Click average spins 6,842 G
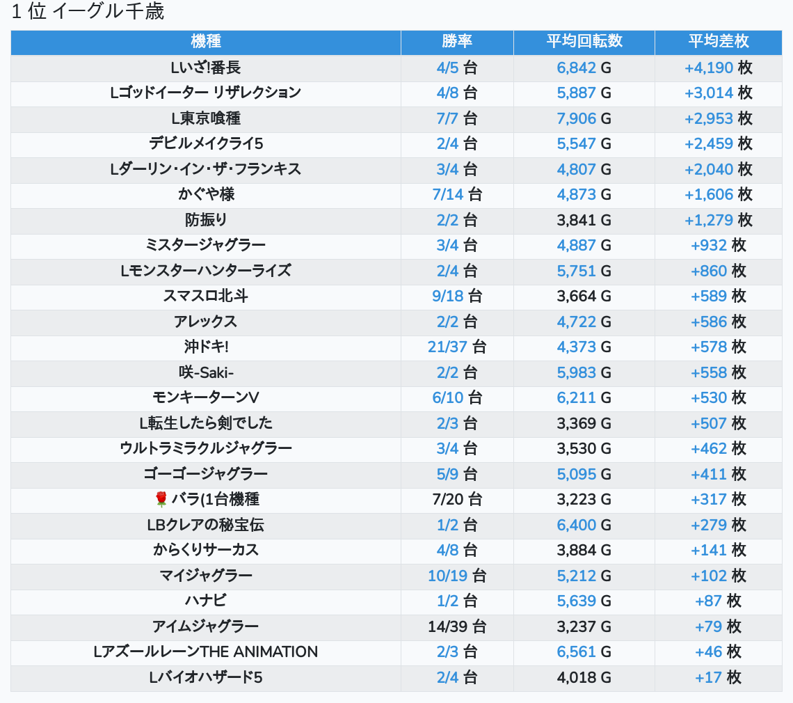Image resolution: width=793 pixels, height=703 pixels. pos(584,68)
